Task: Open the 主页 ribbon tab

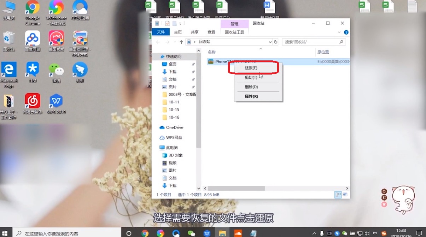Action: 178,32
